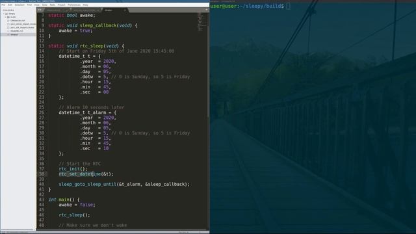Screen dimensions: 416x234
Task: Open pico_extras_import.cmake in the sidebar
Action: click(x=23, y=24)
